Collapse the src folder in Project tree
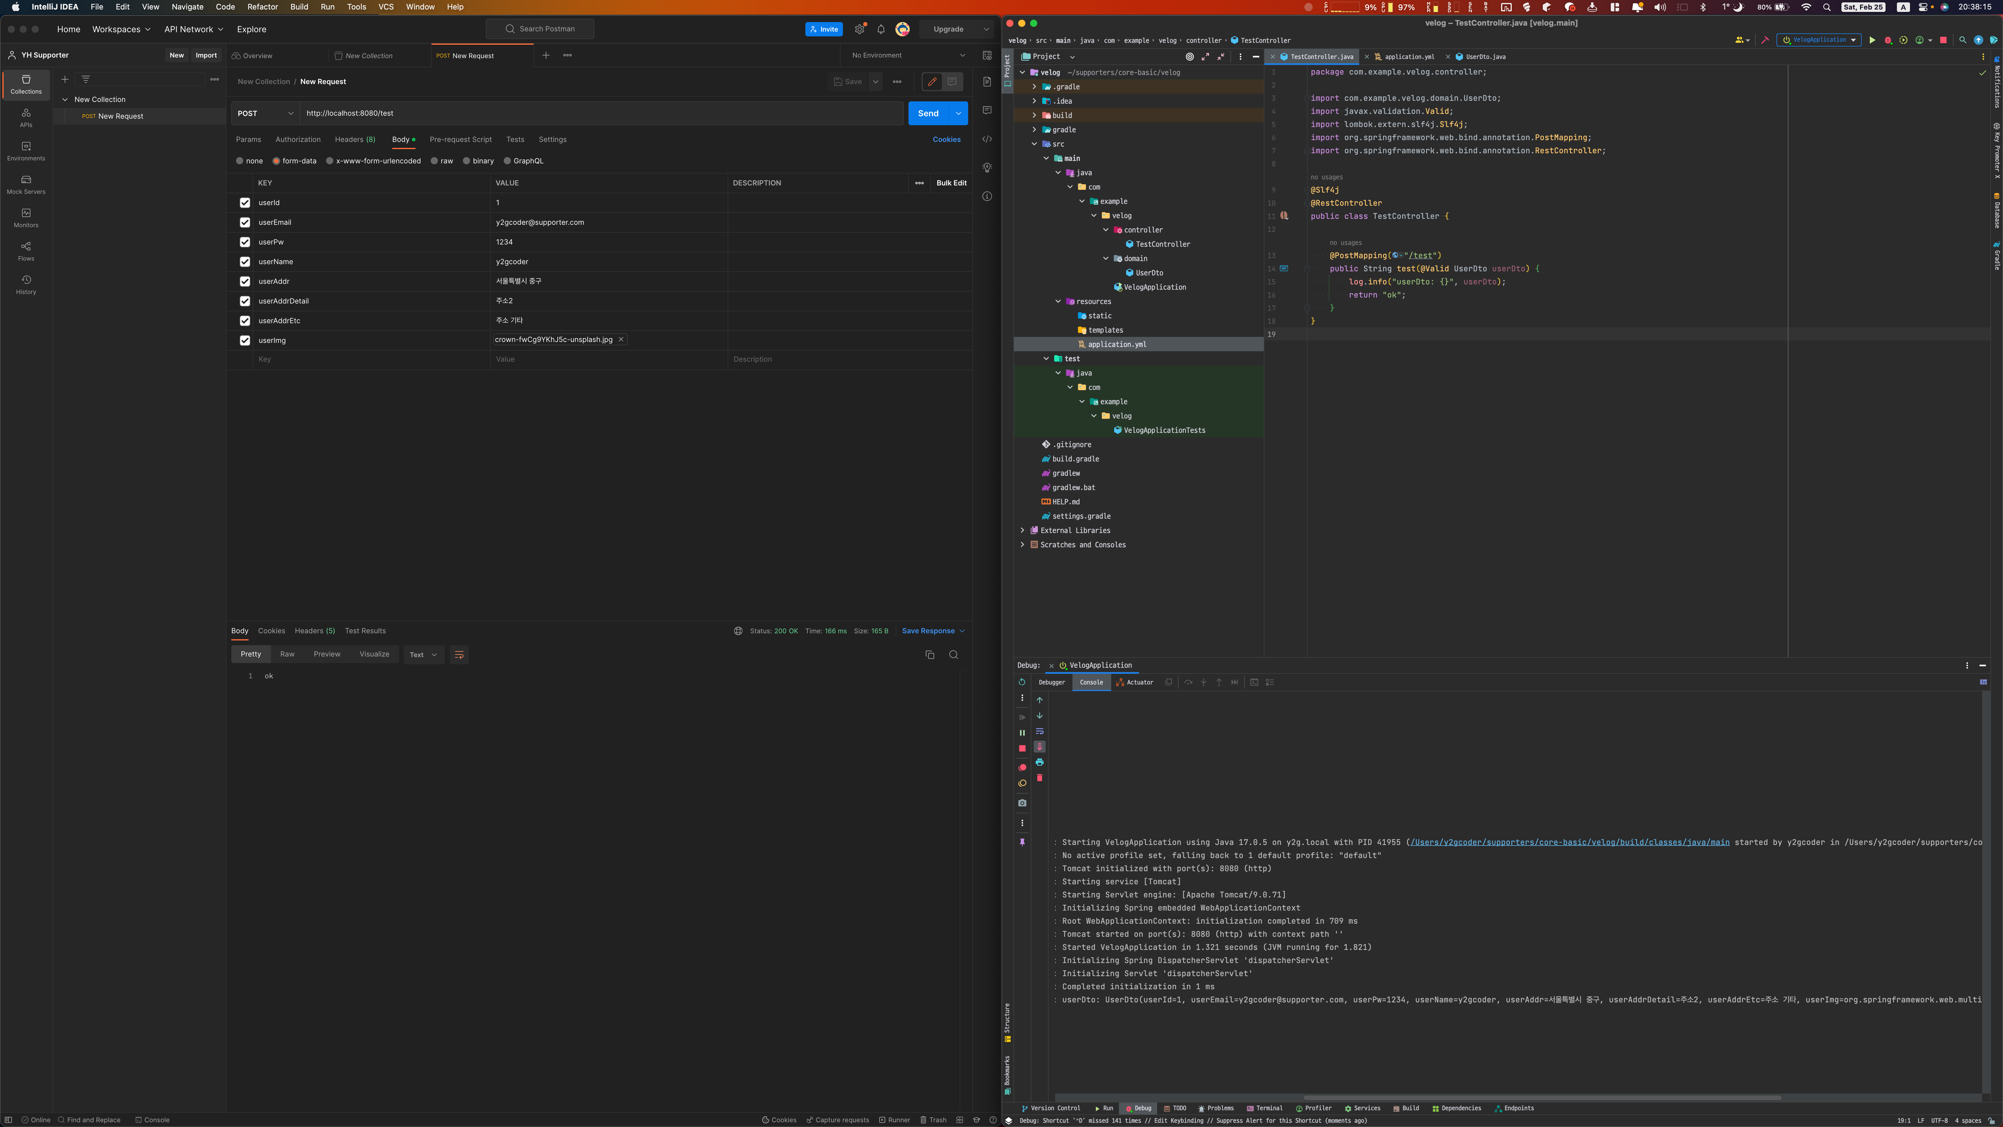2003x1127 pixels. pyautogui.click(x=1034, y=144)
